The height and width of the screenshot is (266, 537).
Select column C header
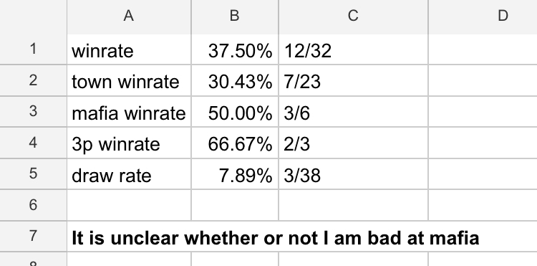[353, 16]
